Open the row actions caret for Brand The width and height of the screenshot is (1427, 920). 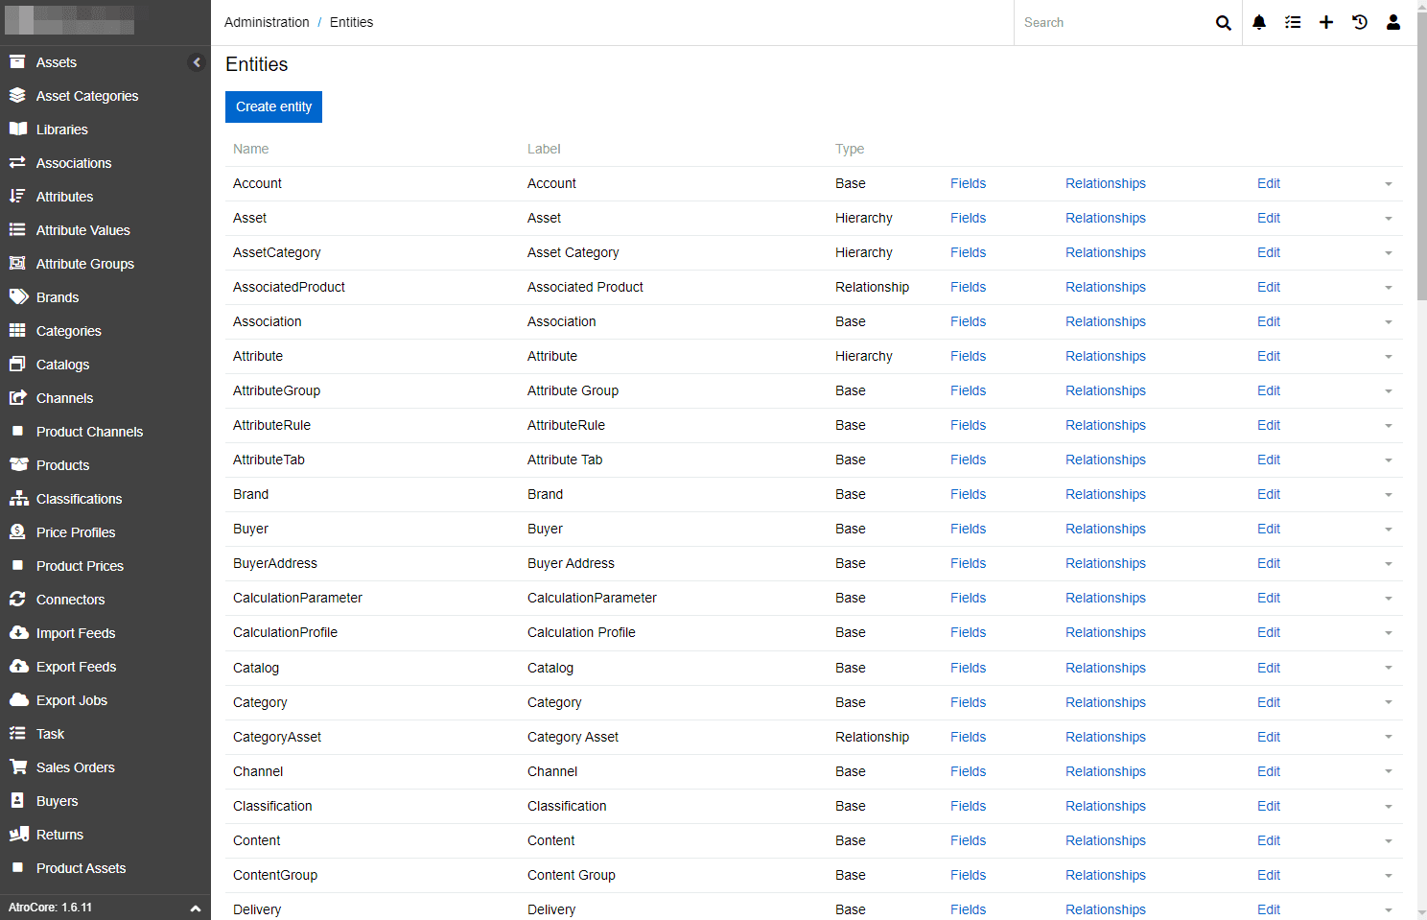pyautogui.click(x=1388, y=495)
